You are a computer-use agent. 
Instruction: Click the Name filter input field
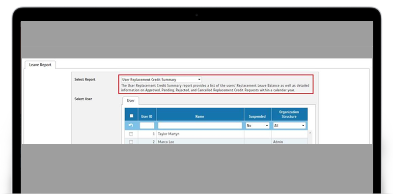[200, 126]
